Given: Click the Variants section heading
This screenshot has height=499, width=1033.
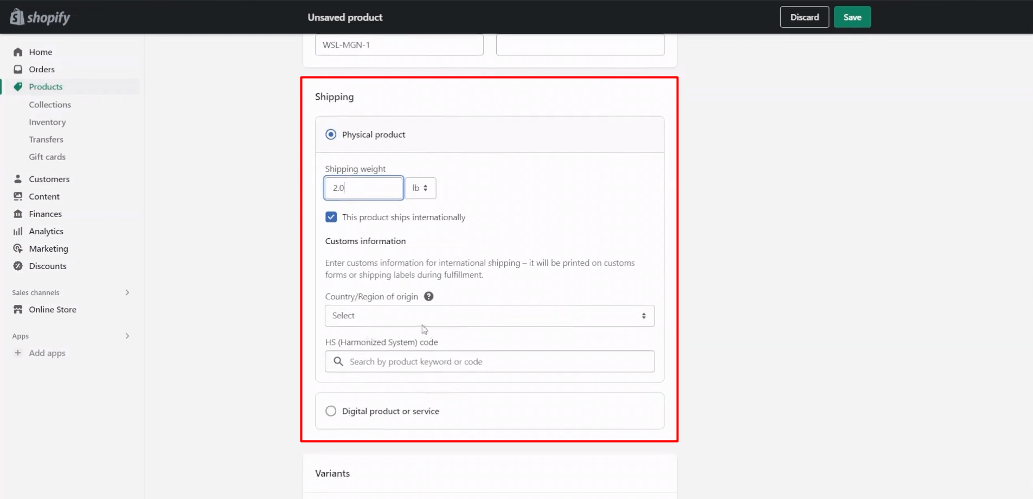Looking at the screenshot, I should 332,473.
